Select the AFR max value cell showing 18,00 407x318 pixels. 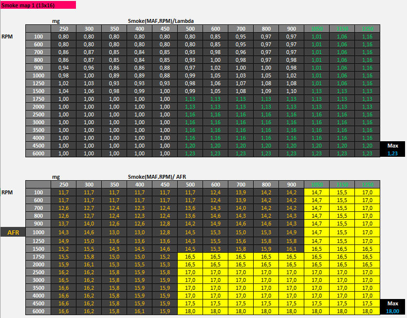tap(392, 311)
